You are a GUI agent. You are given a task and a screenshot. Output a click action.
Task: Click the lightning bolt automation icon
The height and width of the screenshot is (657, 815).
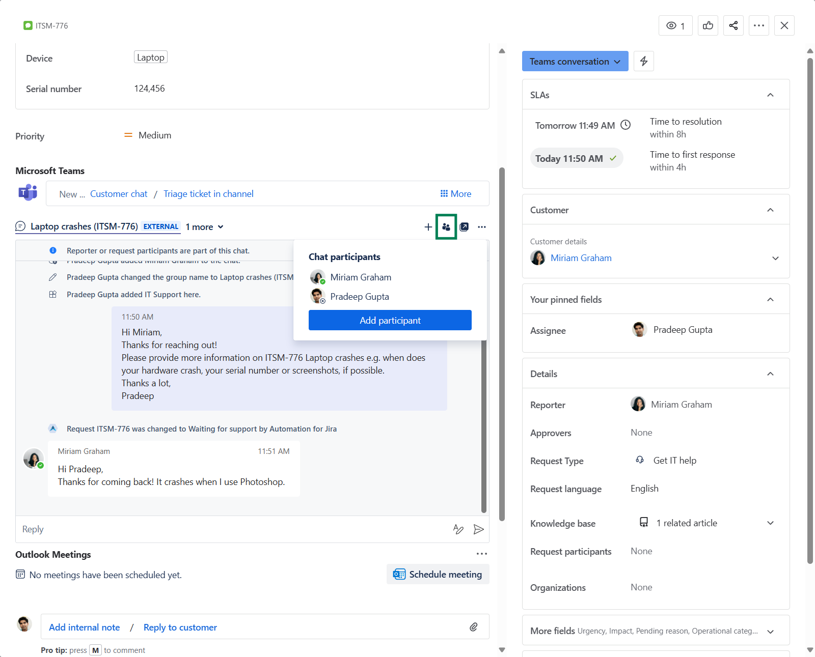pos(644,61)
